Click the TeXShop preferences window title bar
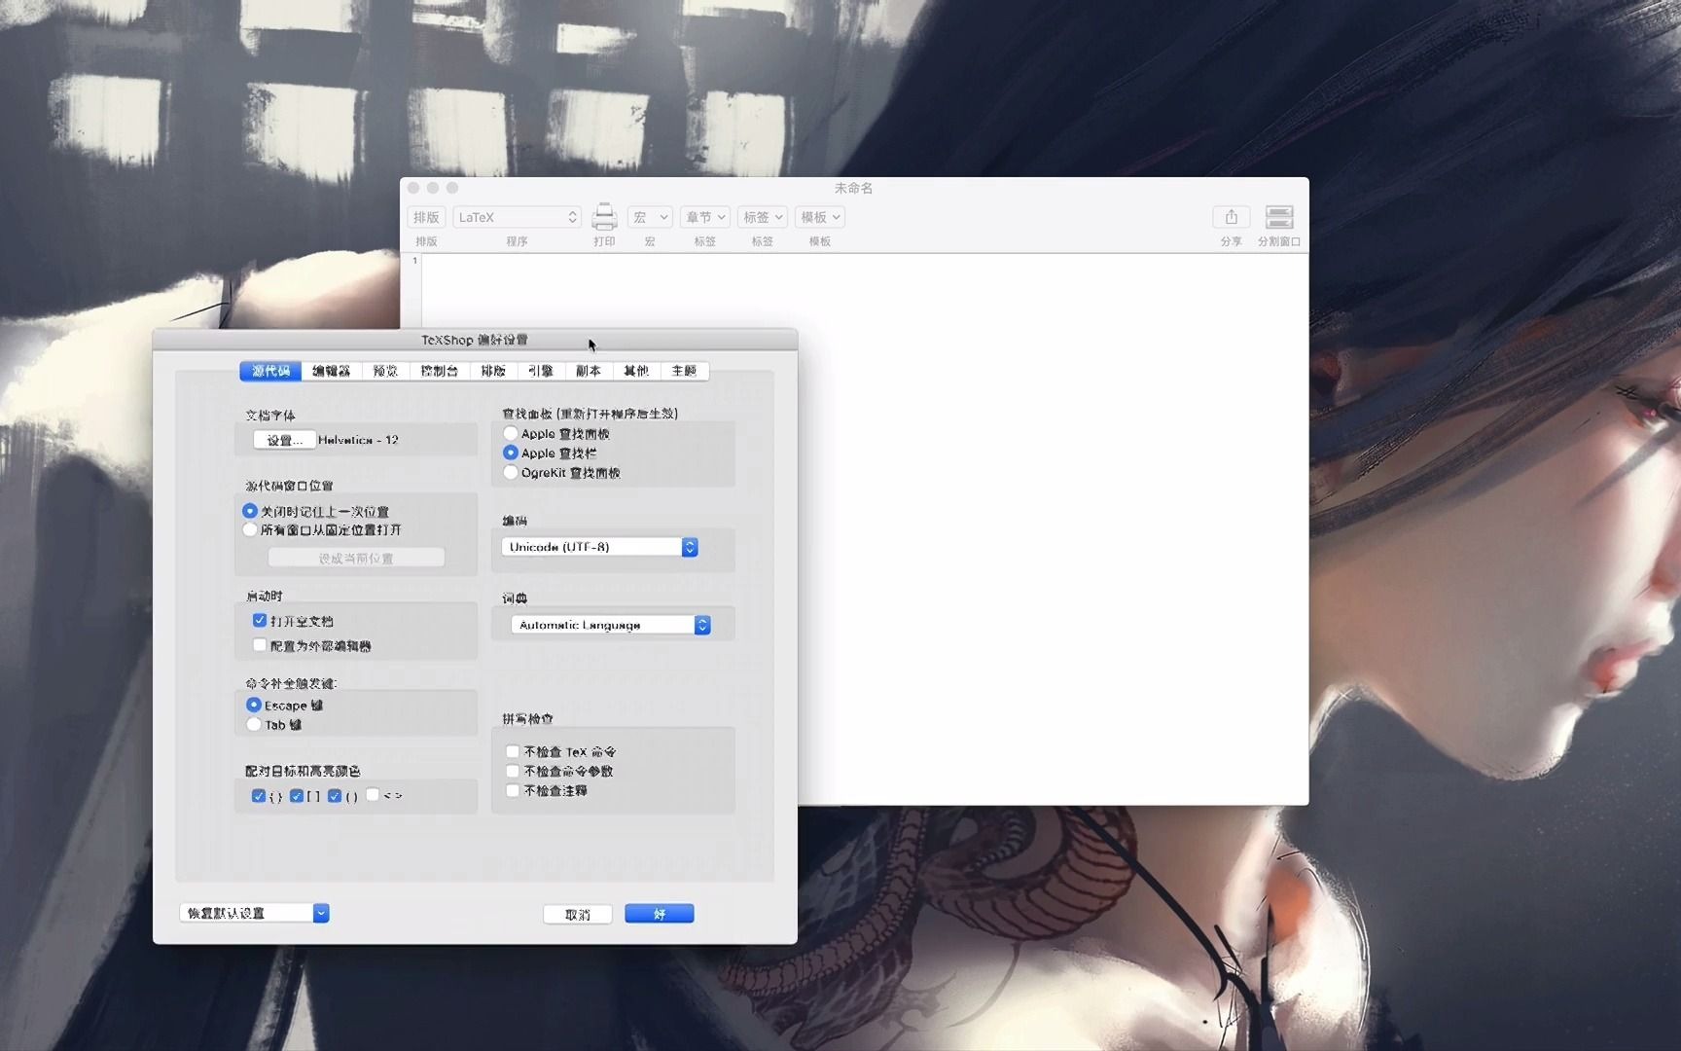 point(475,340)
